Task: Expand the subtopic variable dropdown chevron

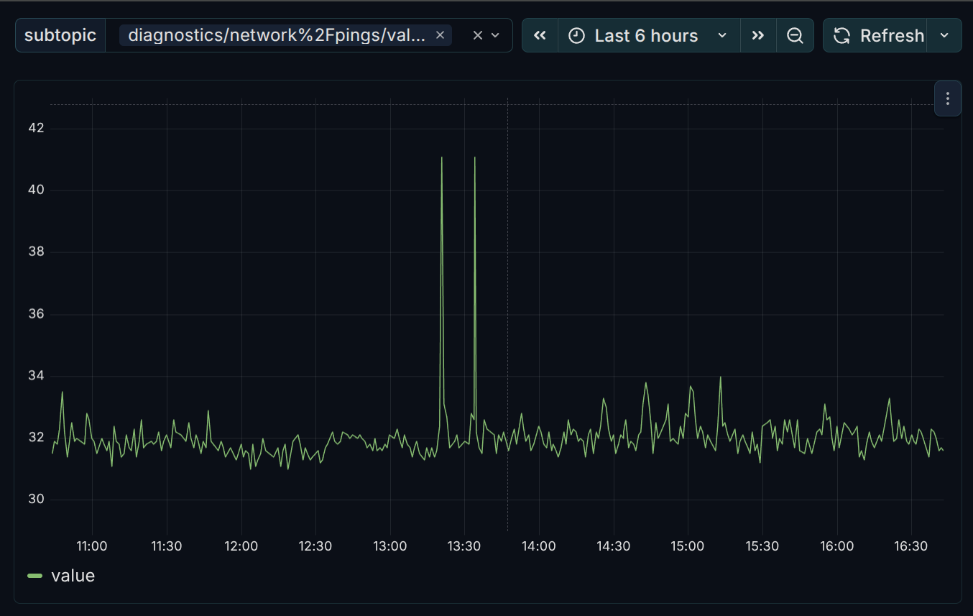Action: (x=495, y=35)
